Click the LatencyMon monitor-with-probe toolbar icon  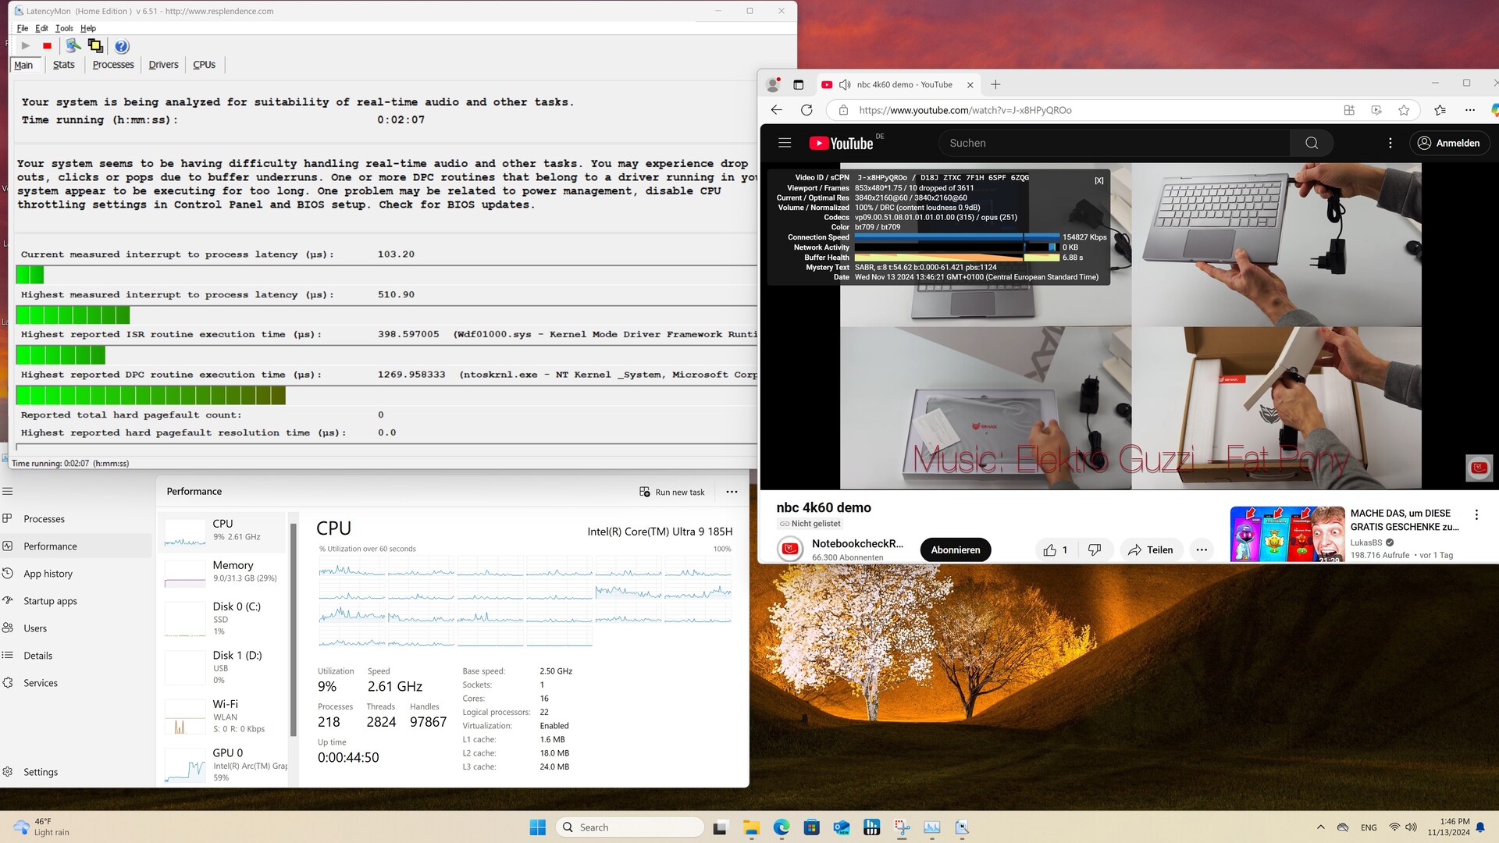pyautogui.click(x=73, y=46)
